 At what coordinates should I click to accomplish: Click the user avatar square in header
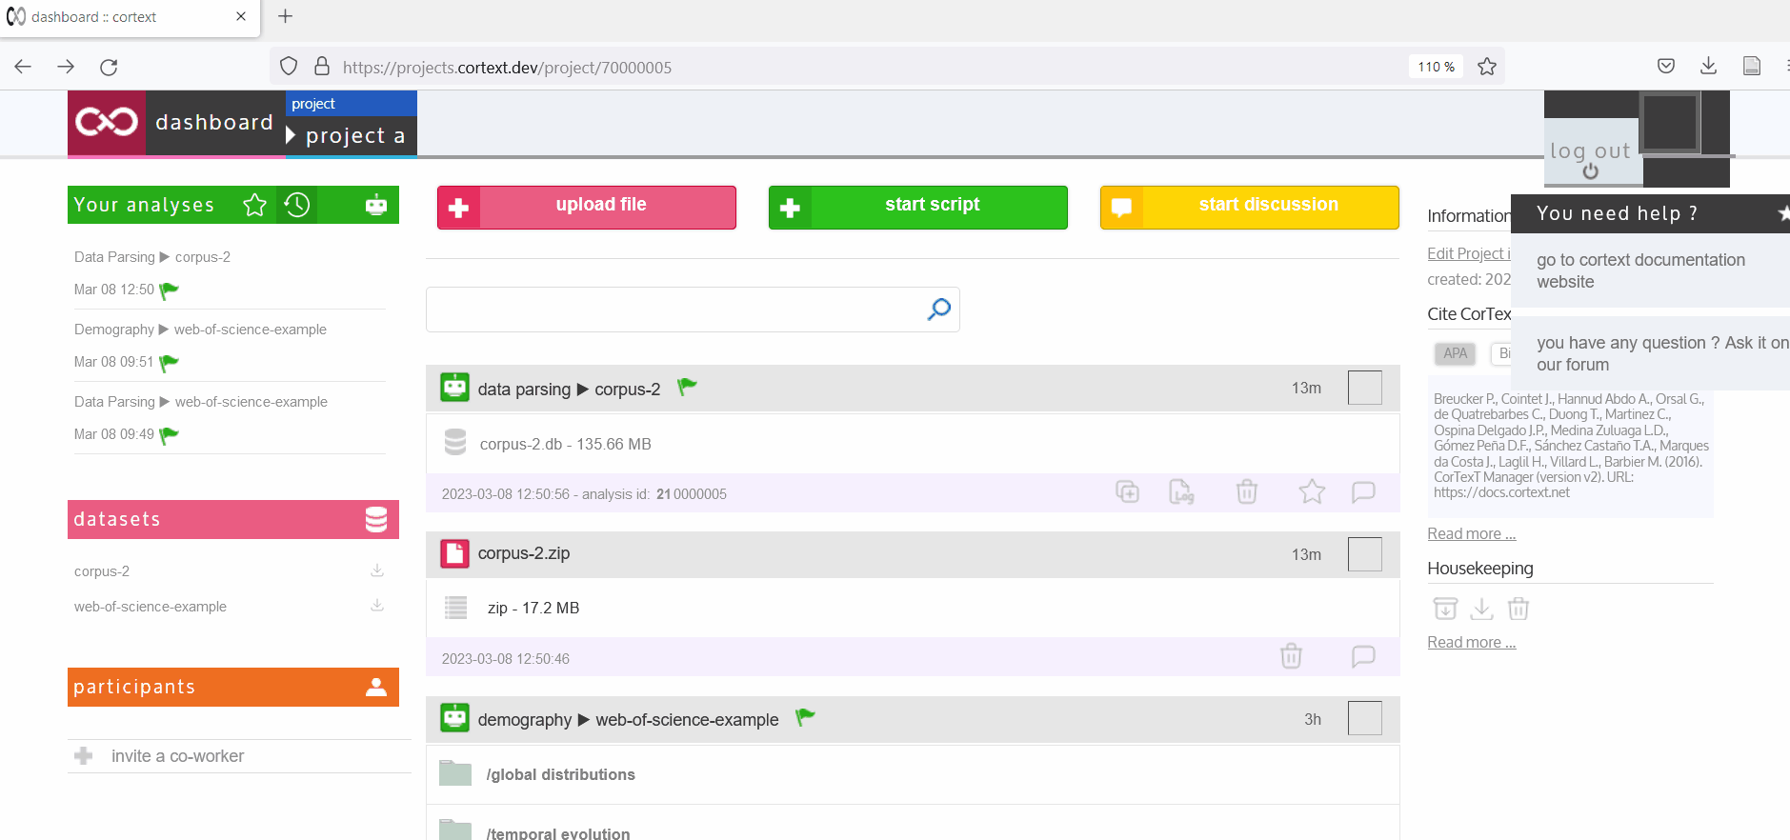pos(1670,122)
